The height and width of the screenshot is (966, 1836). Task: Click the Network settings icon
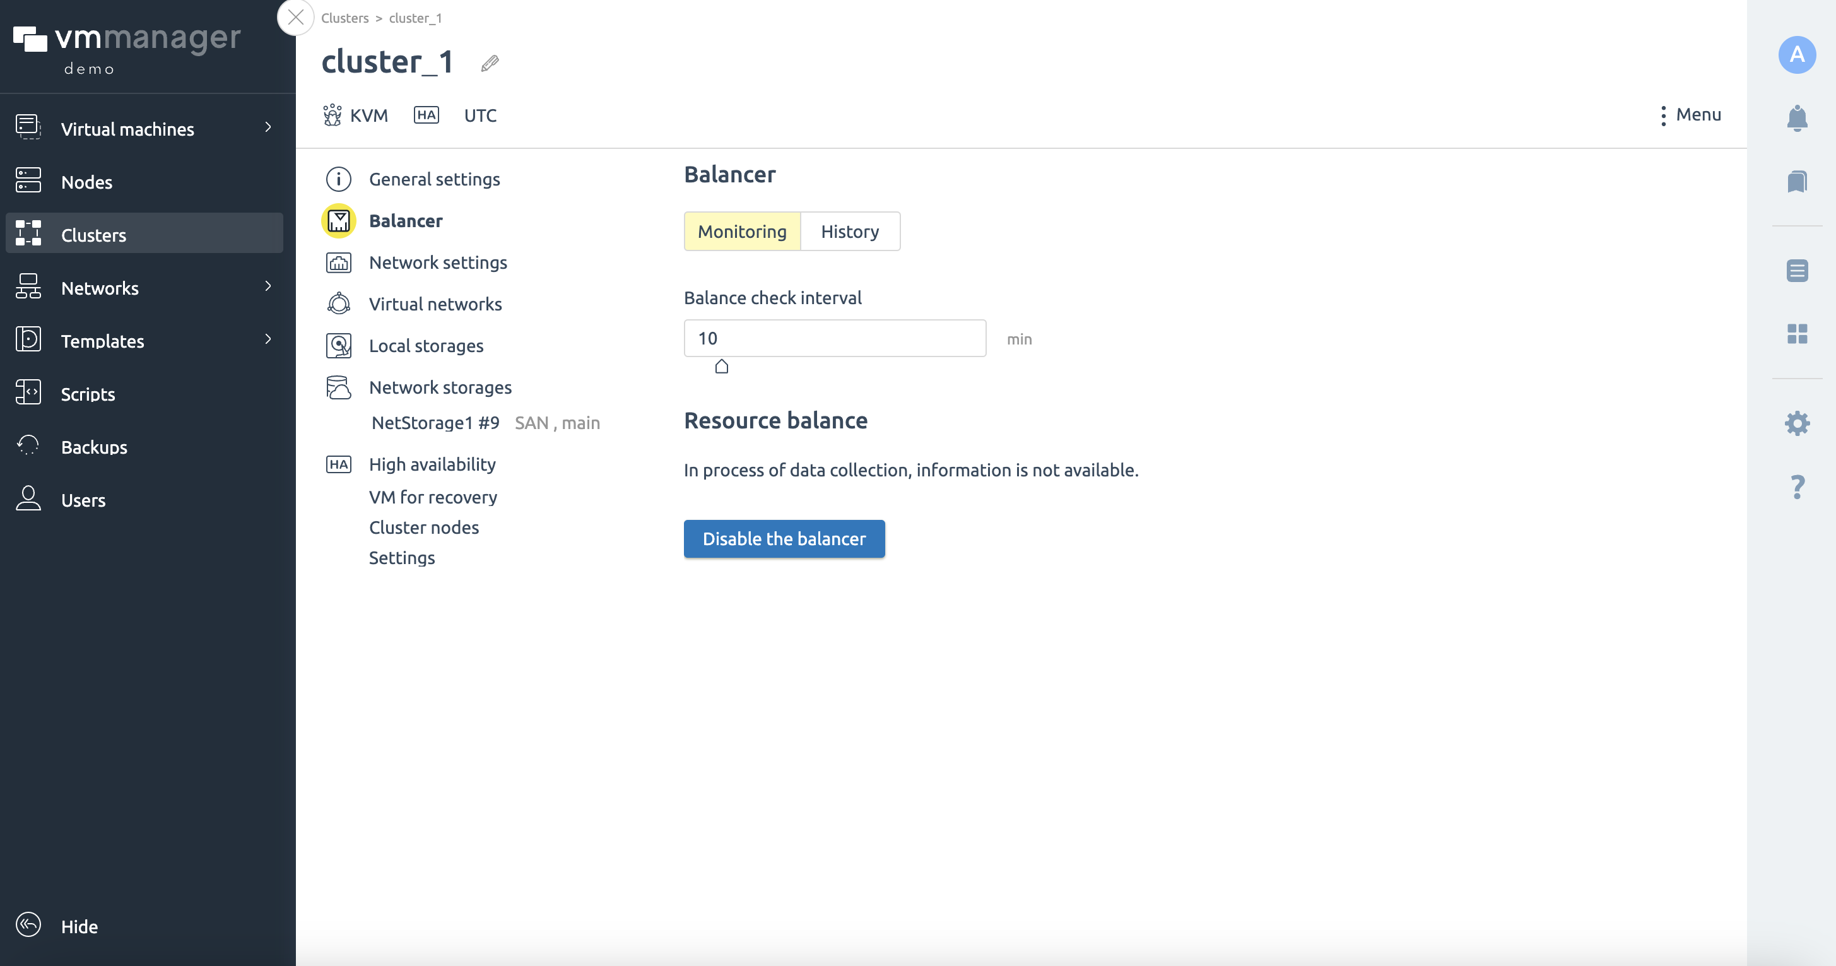[x=339, y=262]
